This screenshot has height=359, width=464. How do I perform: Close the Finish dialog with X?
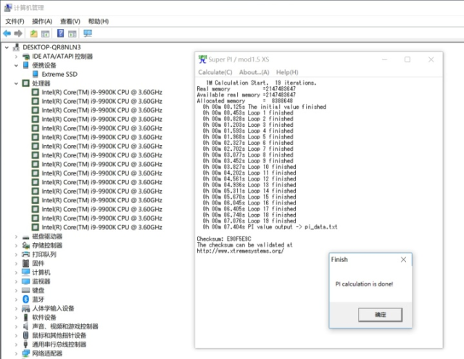pyautogui.click(x=403, y=260)
